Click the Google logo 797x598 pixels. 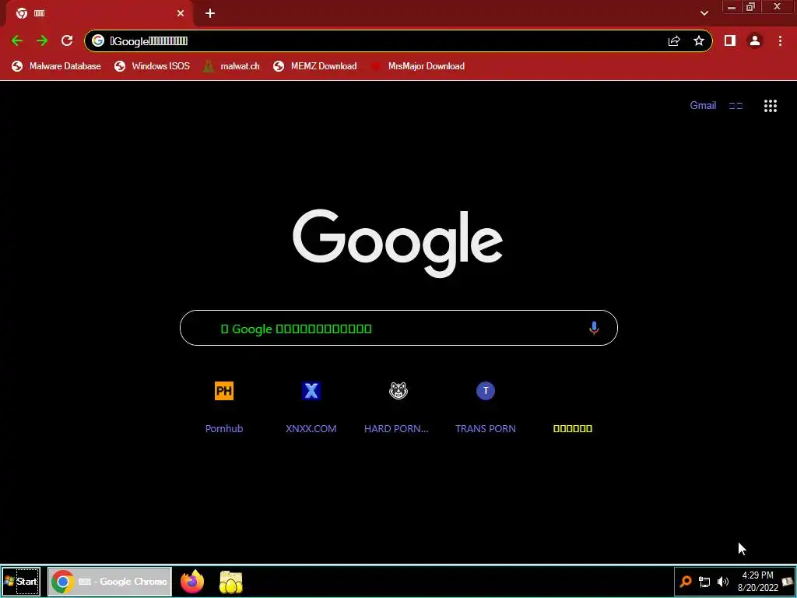point(398,243)
